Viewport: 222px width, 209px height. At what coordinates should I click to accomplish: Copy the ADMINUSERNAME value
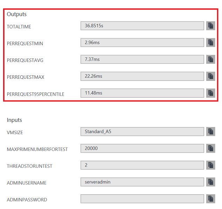210,182
